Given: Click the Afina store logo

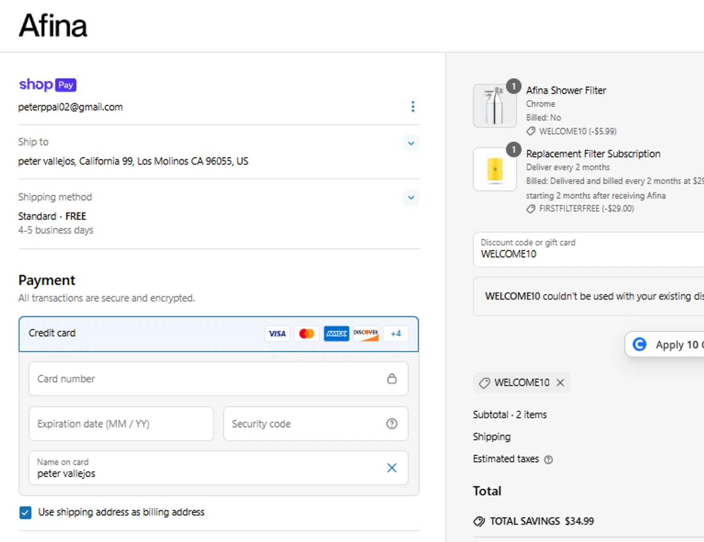Looking at the screenshot, I should tap(53, 25).
